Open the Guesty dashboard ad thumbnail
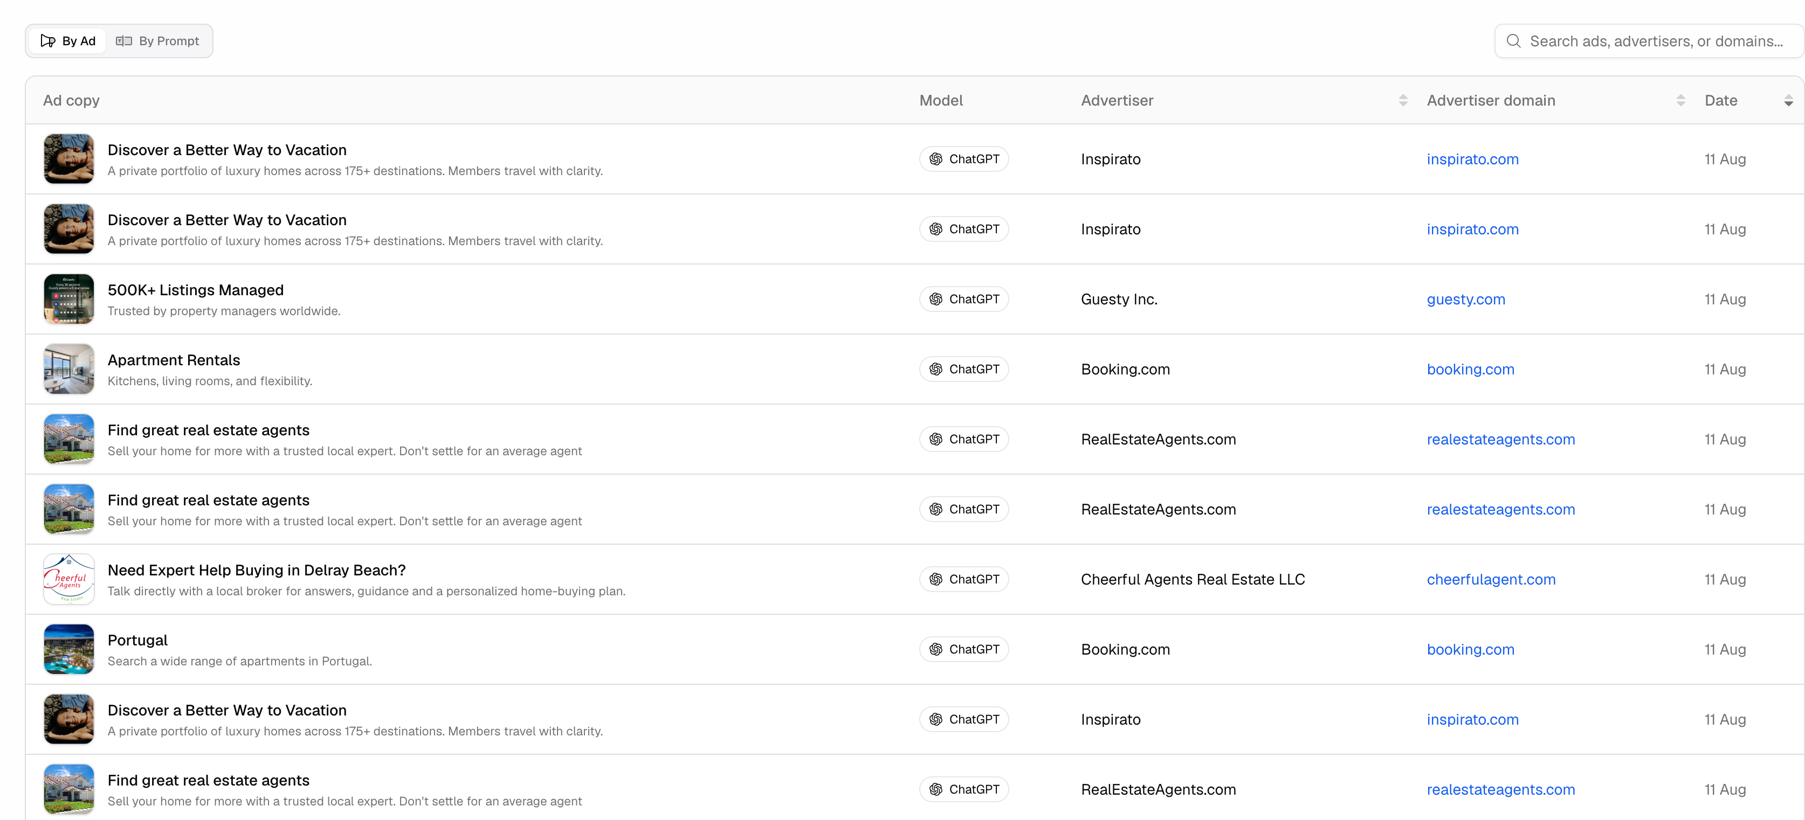This screenshot has height=820, width=1805. pos(68,299)
